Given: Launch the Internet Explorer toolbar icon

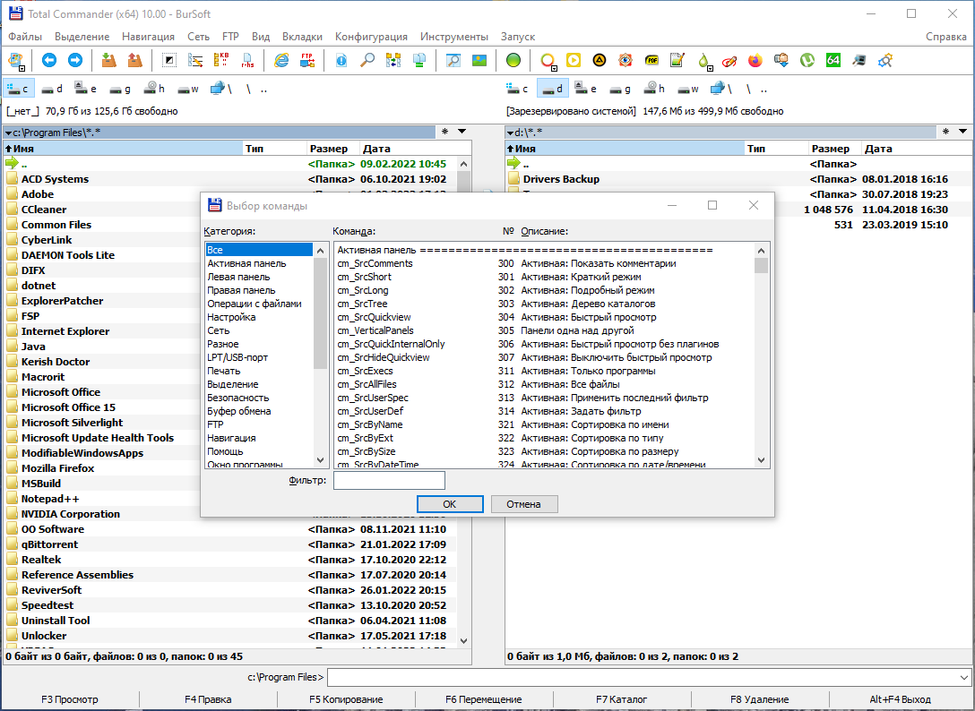Looking at the screenshot, I should coord(281,60).
